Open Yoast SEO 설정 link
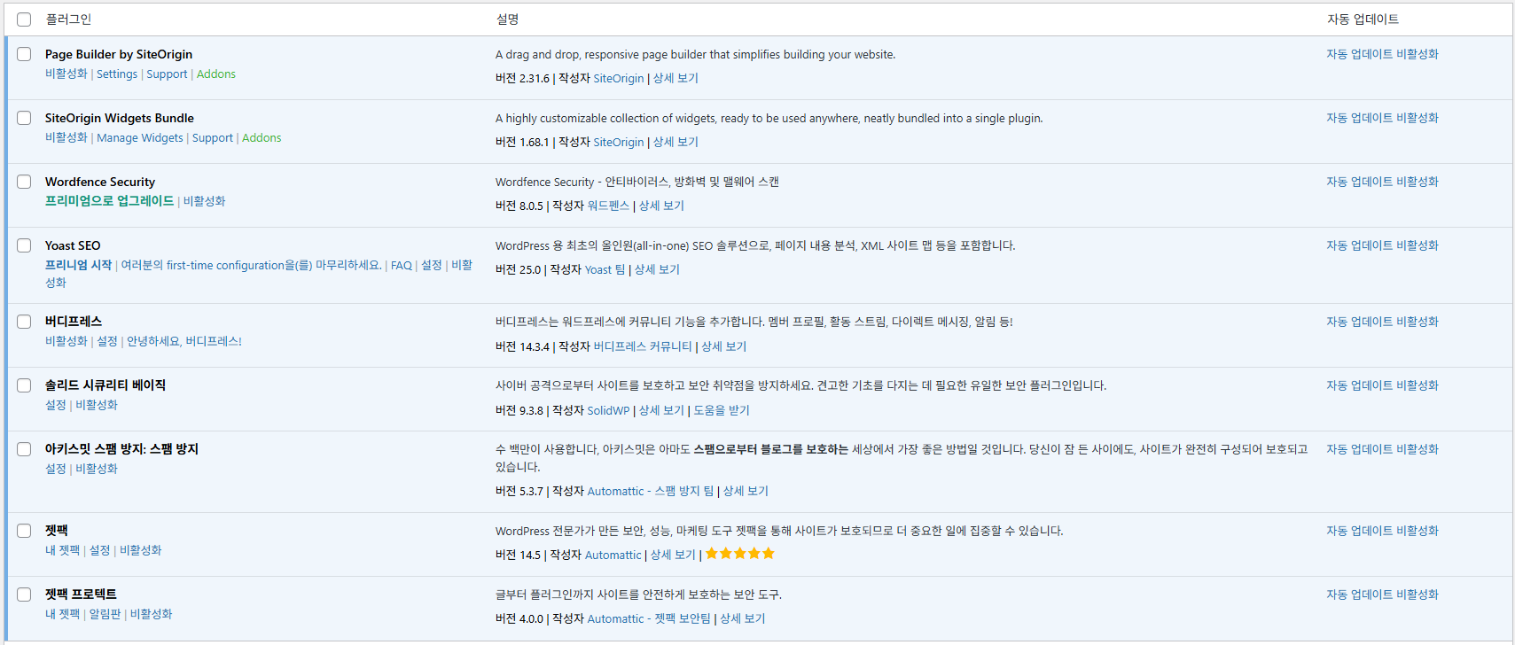Viewport: 1515px width, 645px height. coord(432,265)
